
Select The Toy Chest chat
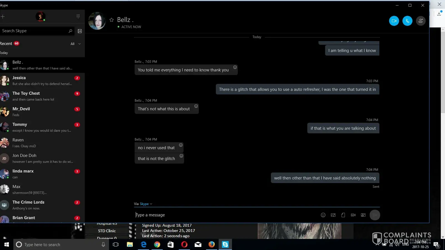[42, 96]
